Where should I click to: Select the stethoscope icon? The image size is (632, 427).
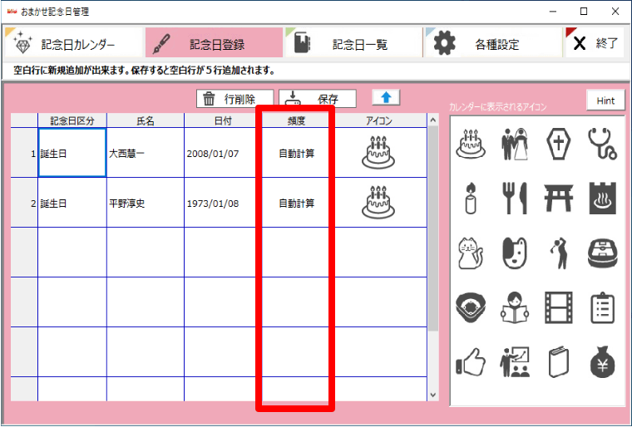pyautogui.click(x=603, y=144)
